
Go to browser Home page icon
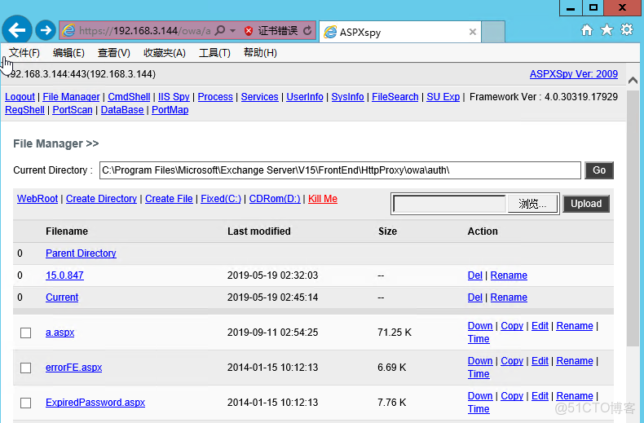pyautogui.click(x=587, y=29)
